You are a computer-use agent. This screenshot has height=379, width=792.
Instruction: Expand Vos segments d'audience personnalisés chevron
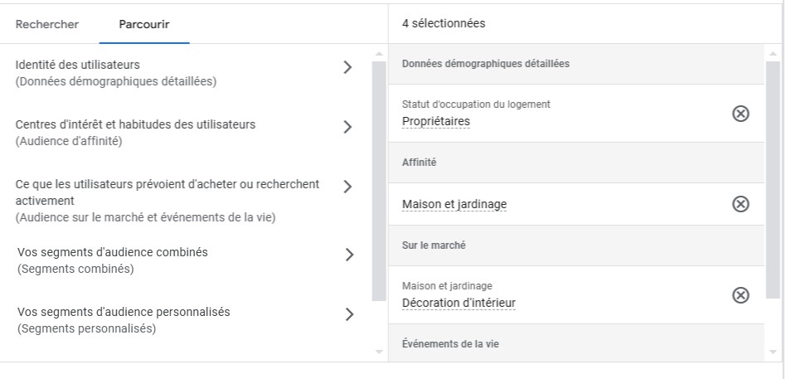tap(349, 314)
